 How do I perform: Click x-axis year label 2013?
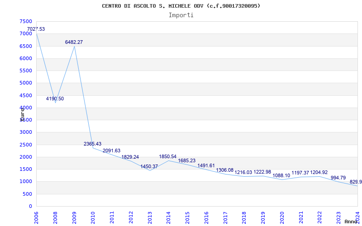coord(150,217)
